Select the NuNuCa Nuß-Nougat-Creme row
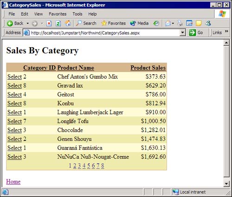The width and height of the screenshot is (232, 197). (x=14, y=157)
